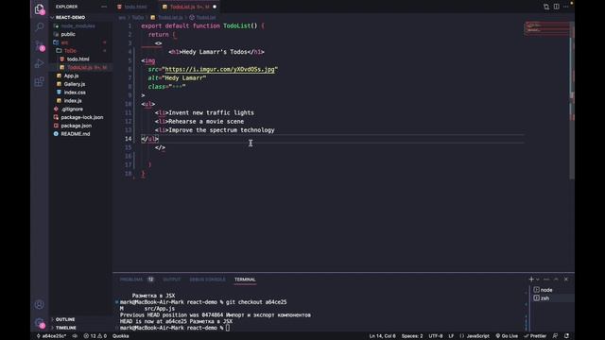
Task: Open the errors and warnings status item
Action: 95,336
